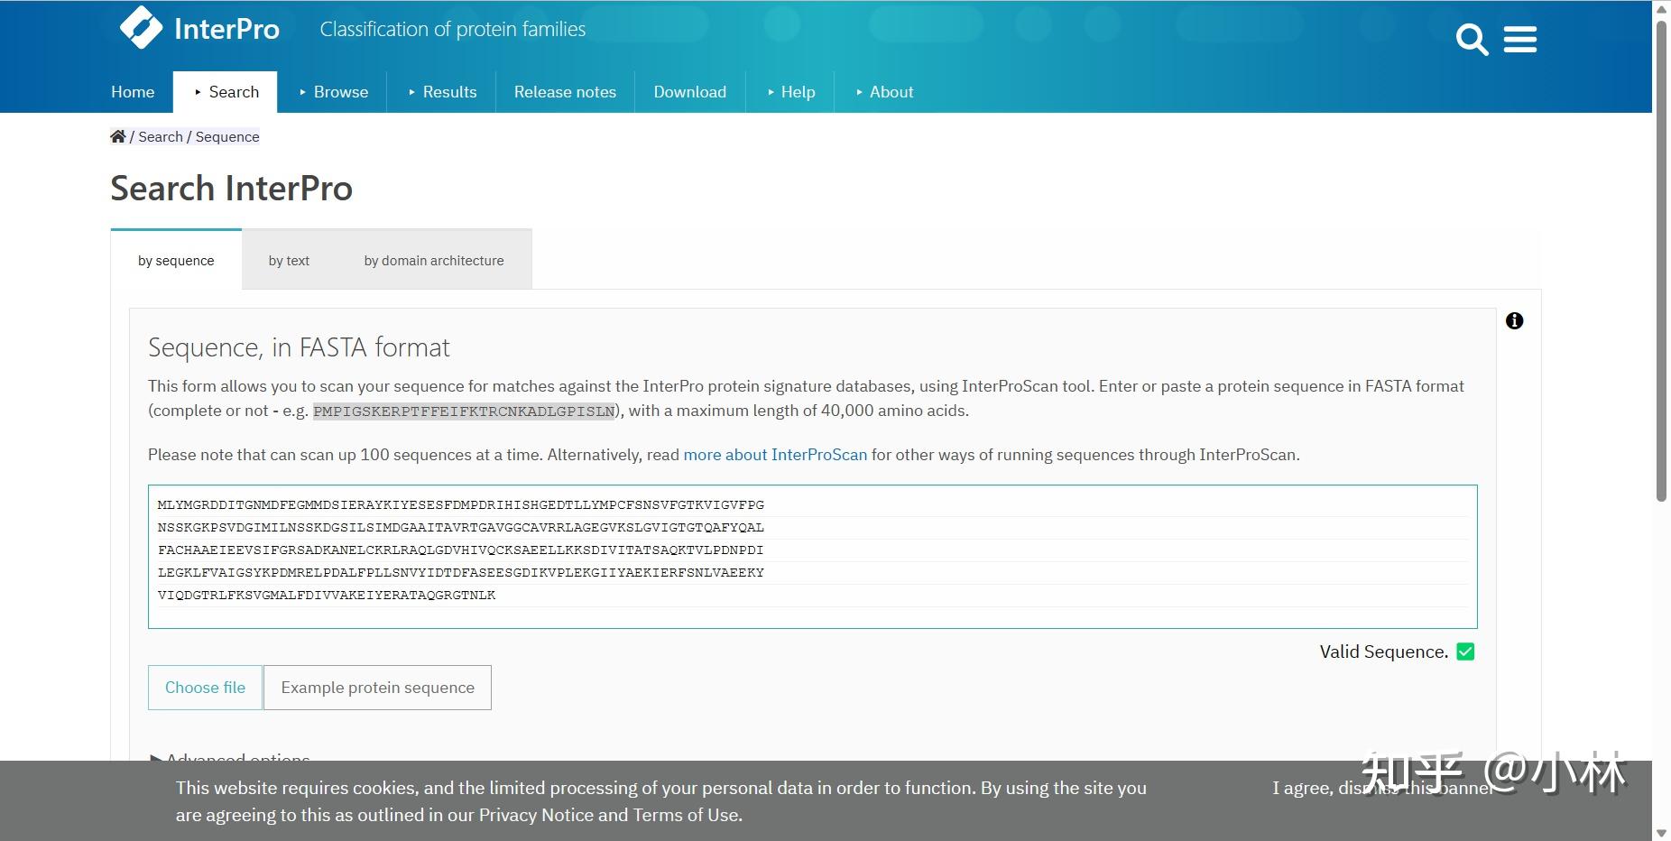Follow more about InterProScan link
Screen dimensions: 1671x841
click(x=775, y=455)
